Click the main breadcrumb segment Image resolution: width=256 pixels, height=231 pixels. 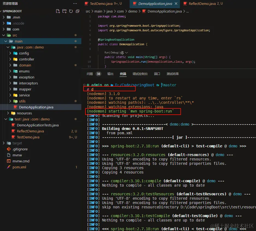pos(98,11)
